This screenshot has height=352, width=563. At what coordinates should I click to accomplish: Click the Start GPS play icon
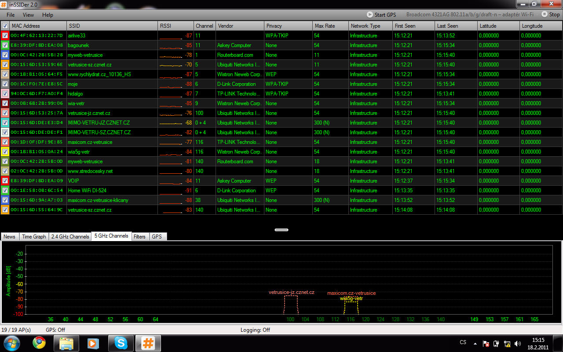370,15
